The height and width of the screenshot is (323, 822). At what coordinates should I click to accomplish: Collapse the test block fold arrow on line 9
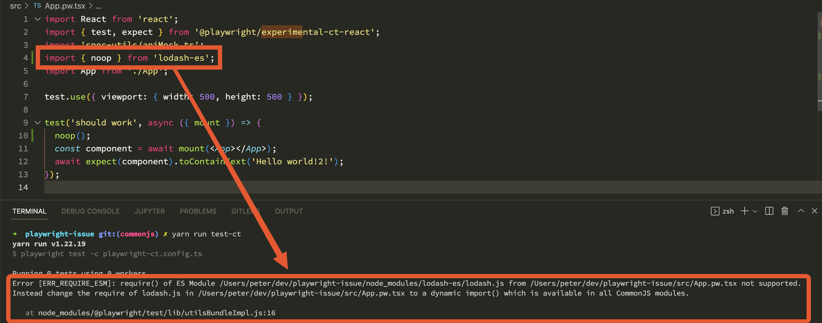[37, 123]
